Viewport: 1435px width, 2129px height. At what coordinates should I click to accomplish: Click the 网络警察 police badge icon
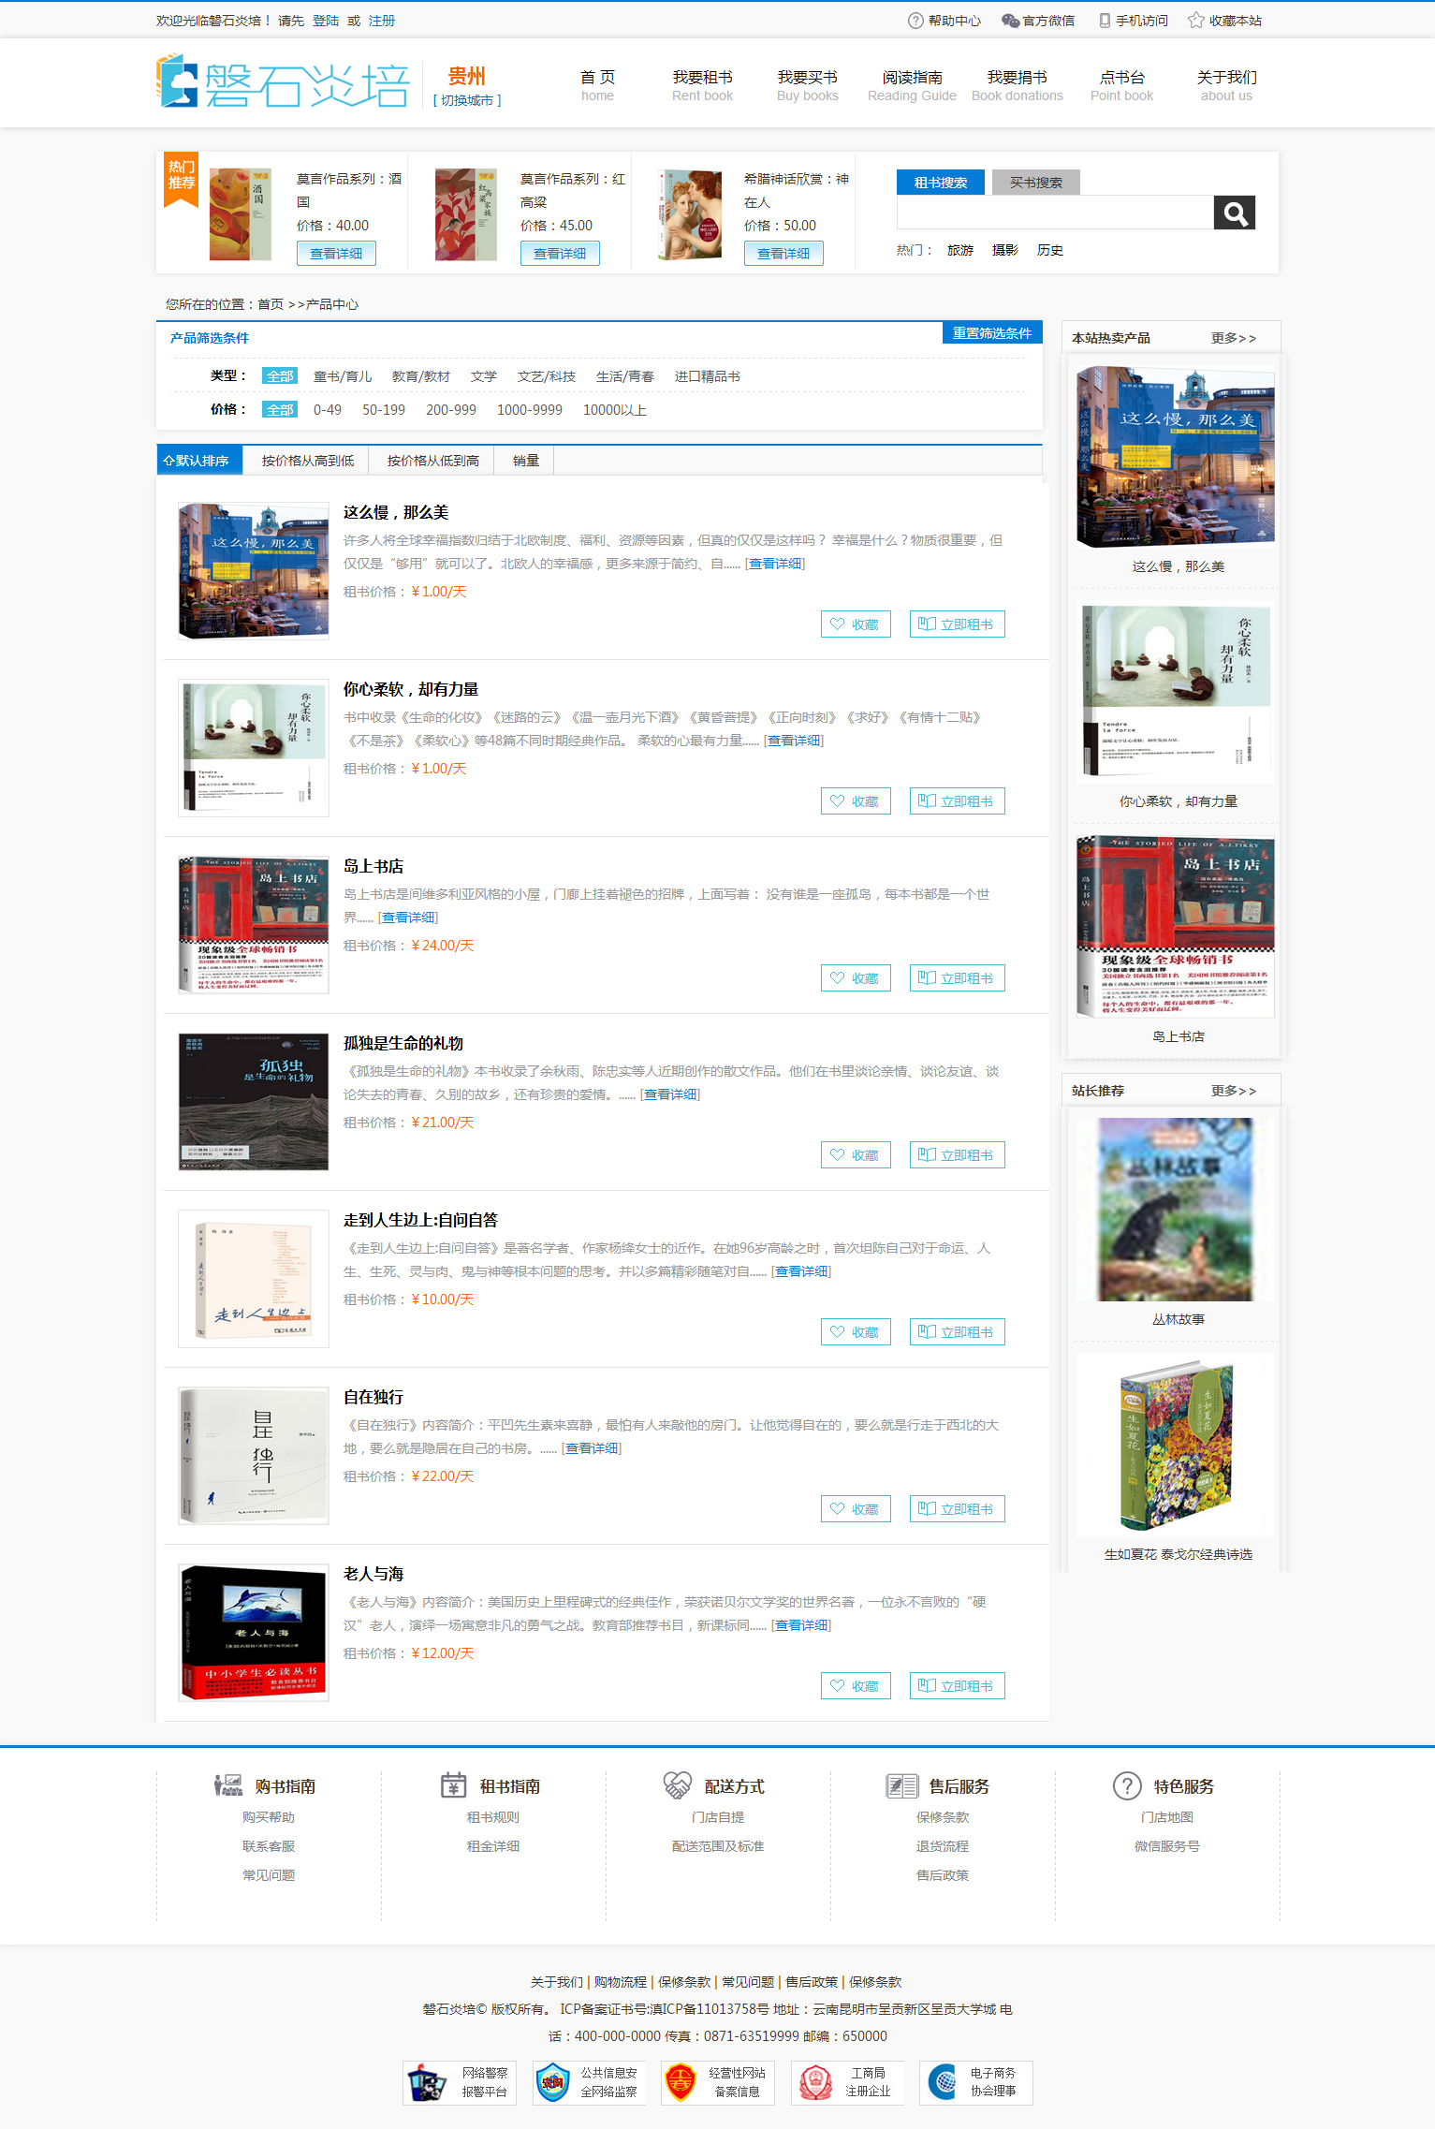point(427,2083)
